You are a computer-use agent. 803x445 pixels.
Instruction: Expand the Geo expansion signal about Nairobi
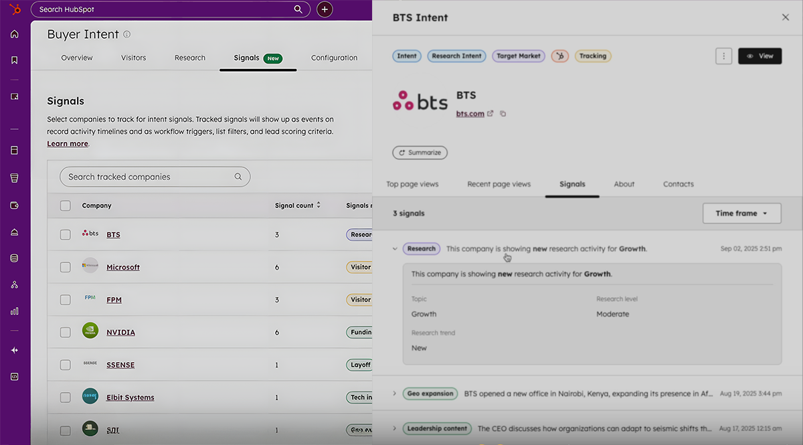tap(395, 393)
